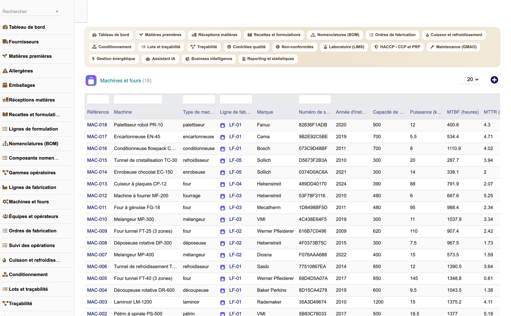Sort by the Marque column header
This screenshot has width=511, height=316.
click(265, 112)
